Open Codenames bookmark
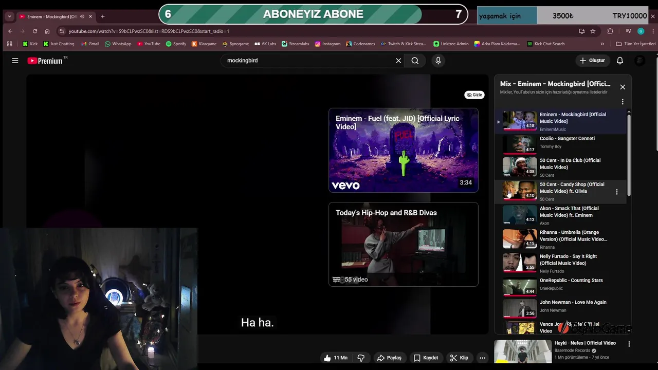 [x=360, y=44]
